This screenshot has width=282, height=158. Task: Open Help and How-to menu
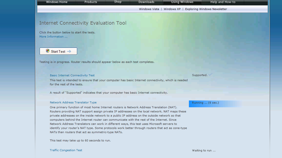(223, 2)
